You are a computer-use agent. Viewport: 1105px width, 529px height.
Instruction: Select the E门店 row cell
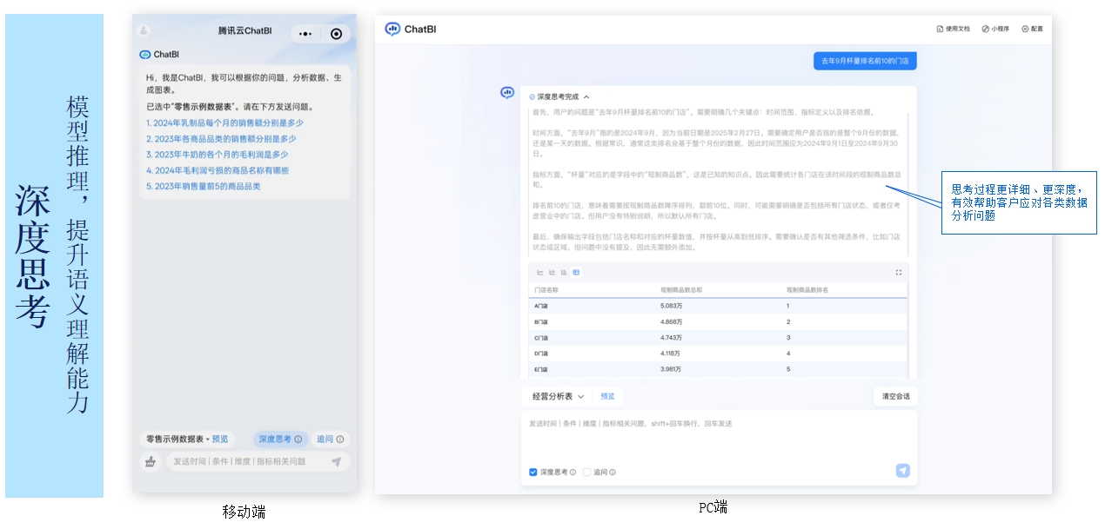pos(541,369)
